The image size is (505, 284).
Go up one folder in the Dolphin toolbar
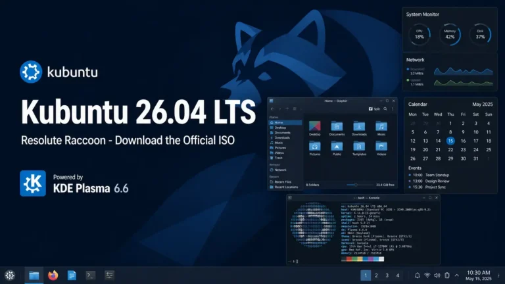pyautogui.click(x=287, y=109)
